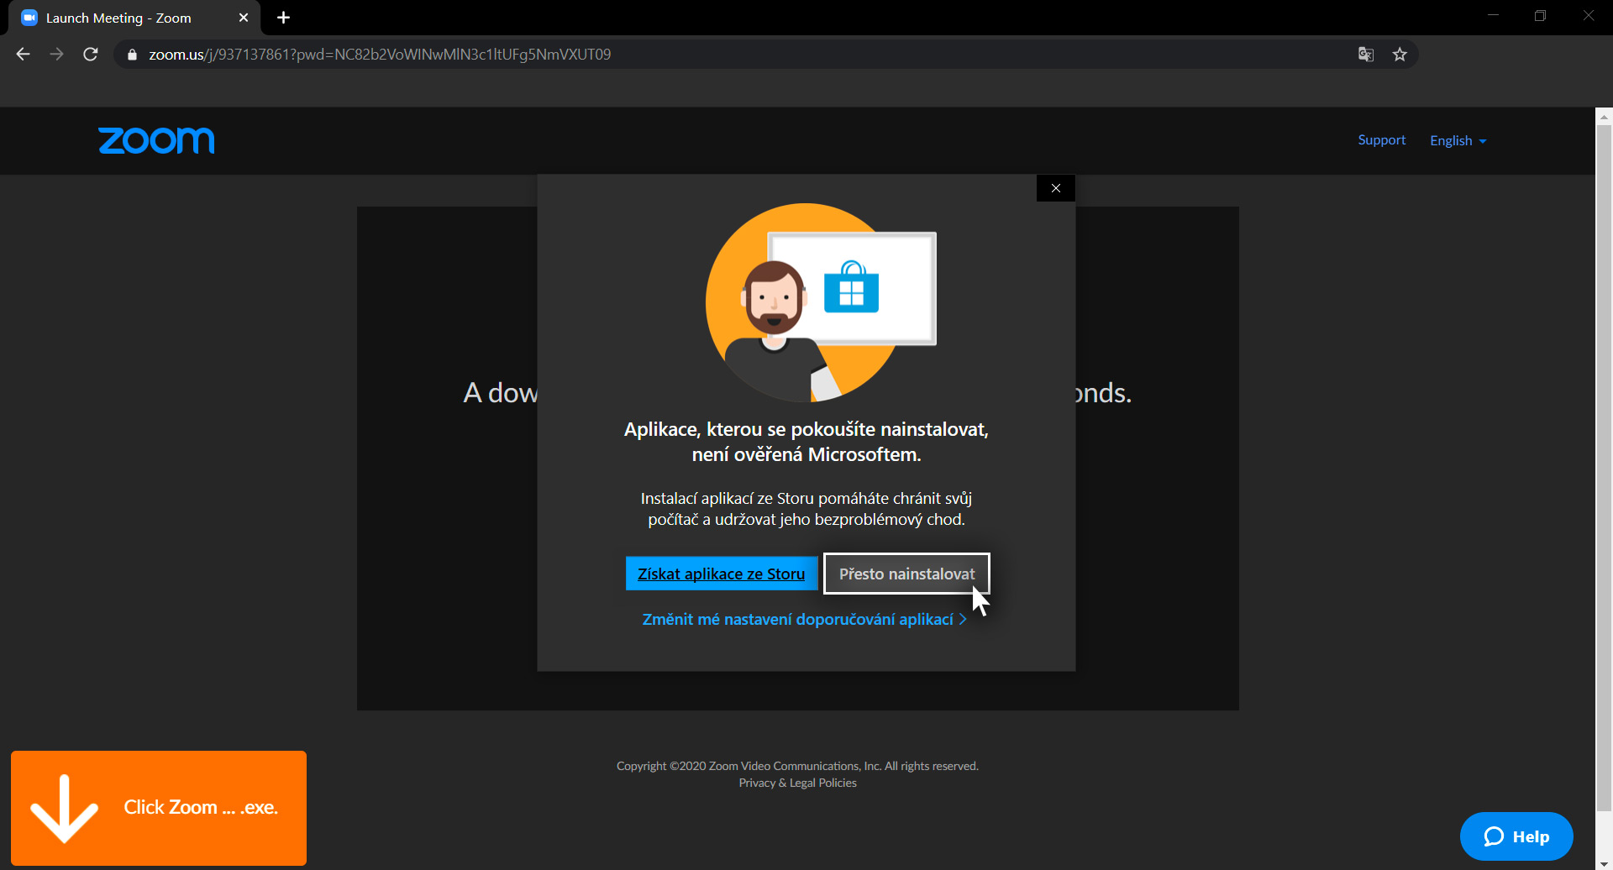Click the Microsoft Store bag icon

[x=851, y=287]
